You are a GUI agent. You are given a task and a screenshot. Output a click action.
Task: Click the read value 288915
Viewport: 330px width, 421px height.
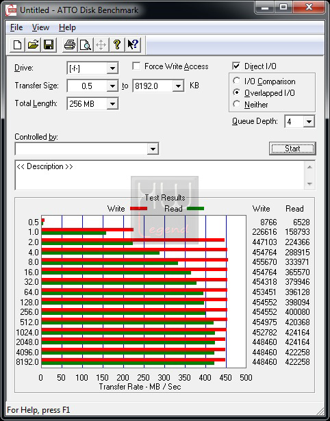click(298, 253)
